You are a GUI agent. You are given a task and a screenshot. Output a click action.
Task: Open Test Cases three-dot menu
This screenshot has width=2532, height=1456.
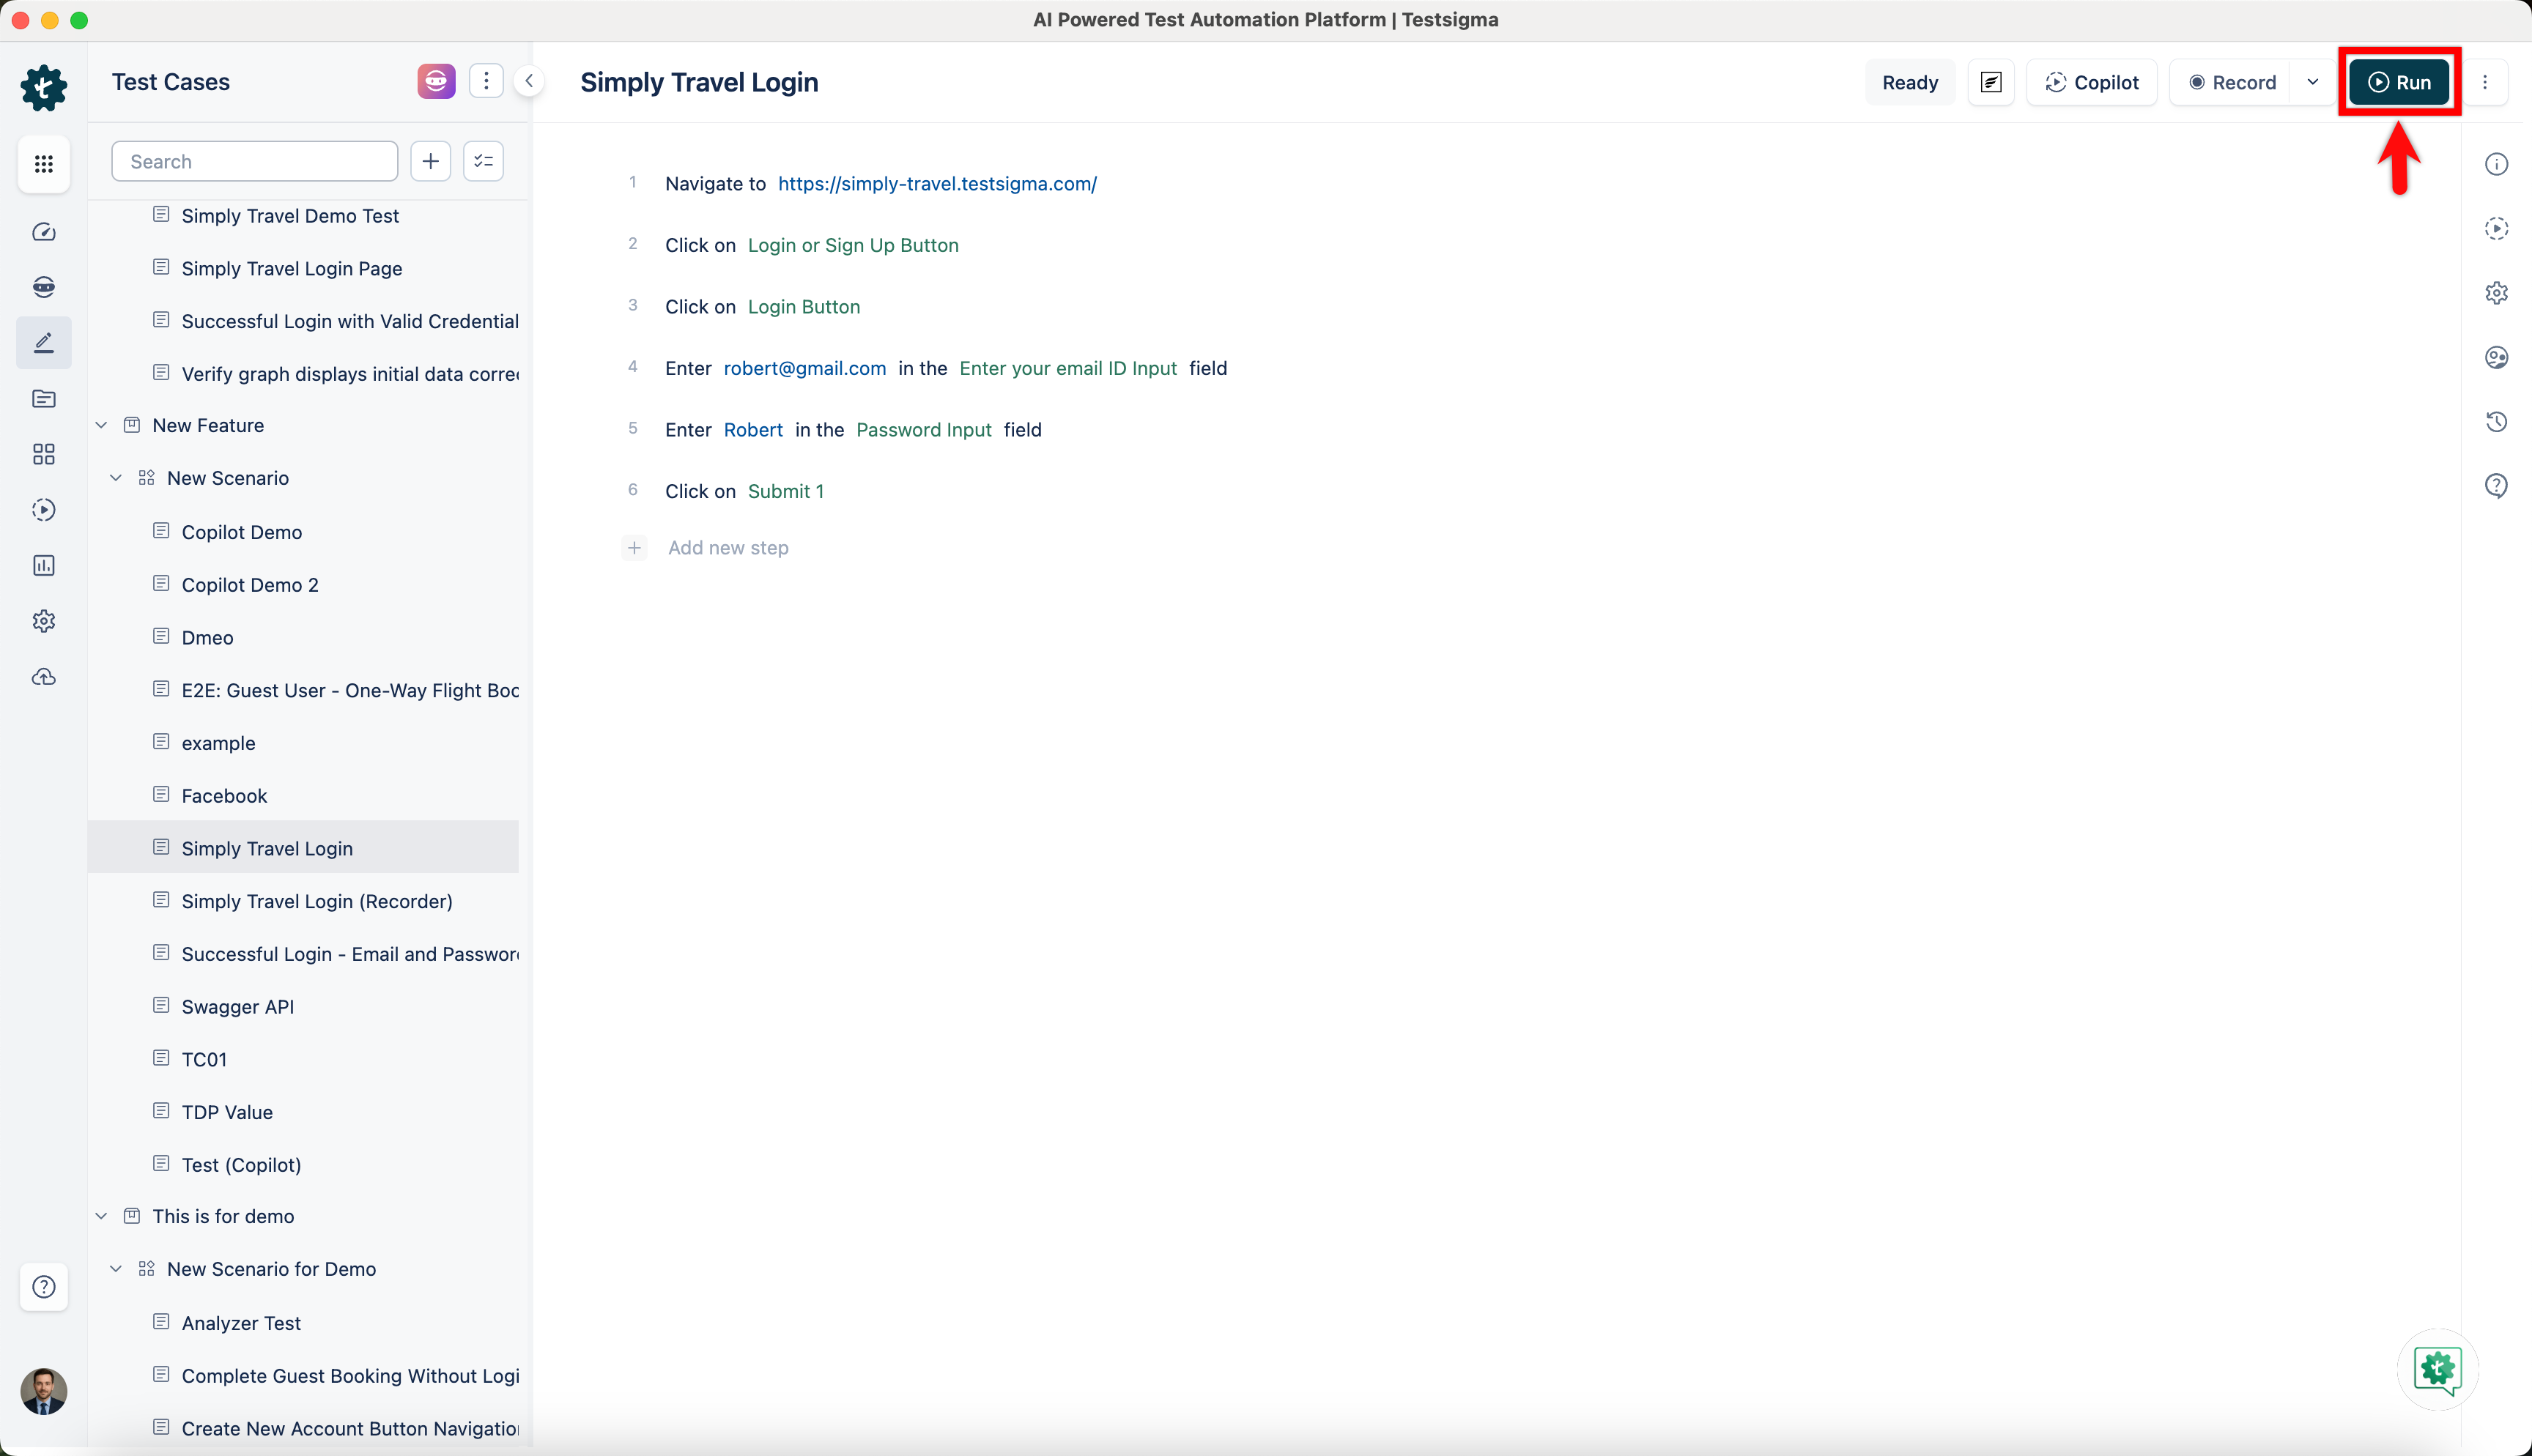[x=487, y=80]
